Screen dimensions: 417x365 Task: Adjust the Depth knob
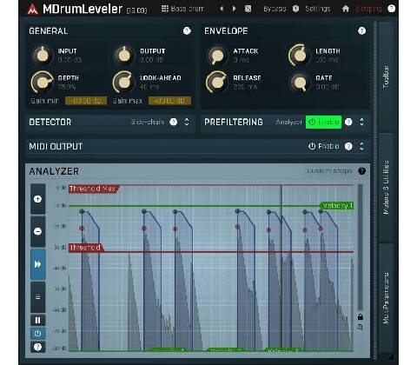43,83
